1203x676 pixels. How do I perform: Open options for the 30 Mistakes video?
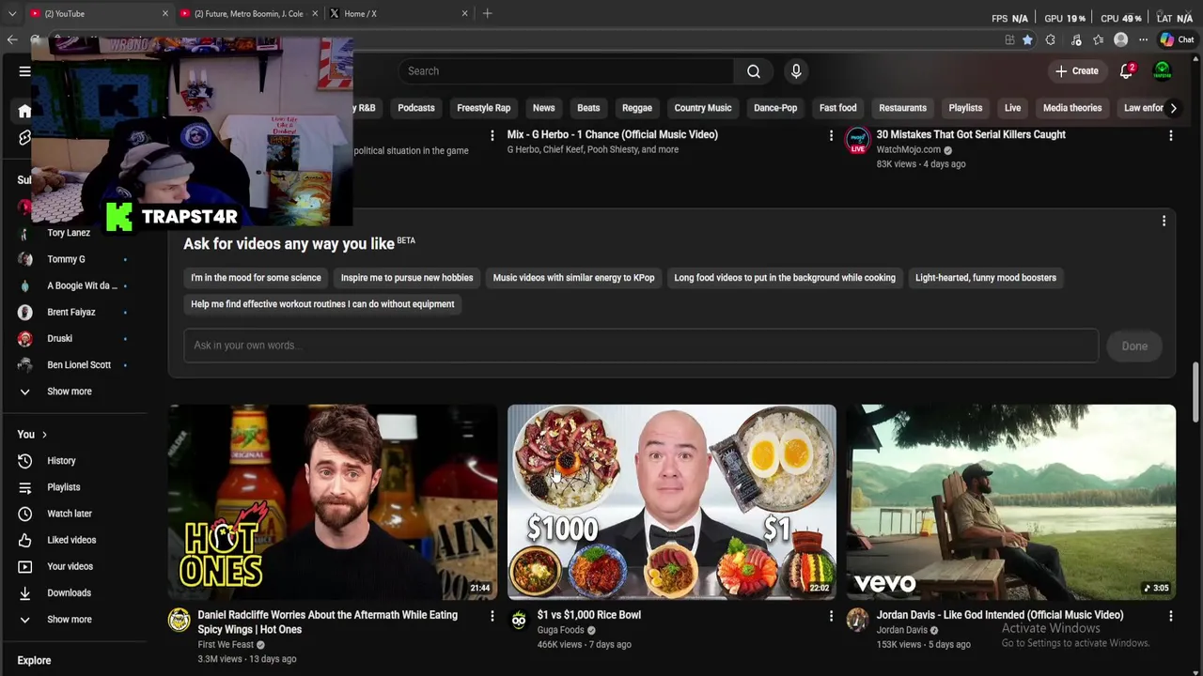point(1170,136)
